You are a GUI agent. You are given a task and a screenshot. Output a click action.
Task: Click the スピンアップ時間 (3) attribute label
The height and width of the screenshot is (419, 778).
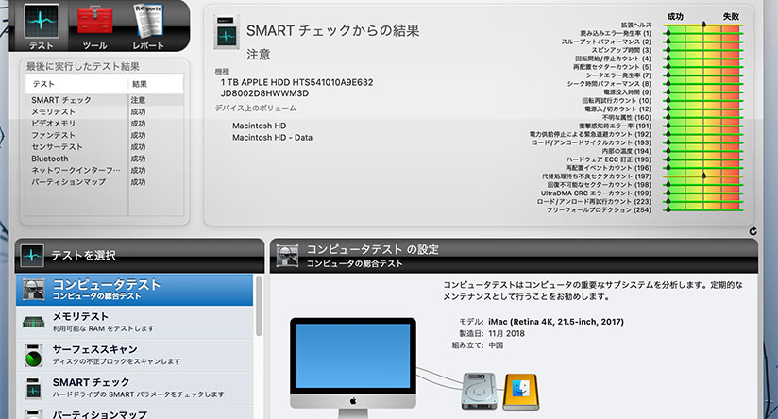coord(620,50)
